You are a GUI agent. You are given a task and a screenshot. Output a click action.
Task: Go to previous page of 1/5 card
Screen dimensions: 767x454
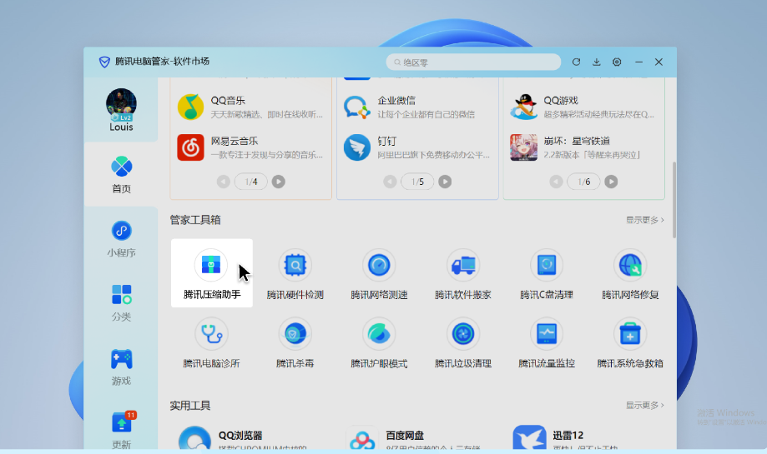390,182
